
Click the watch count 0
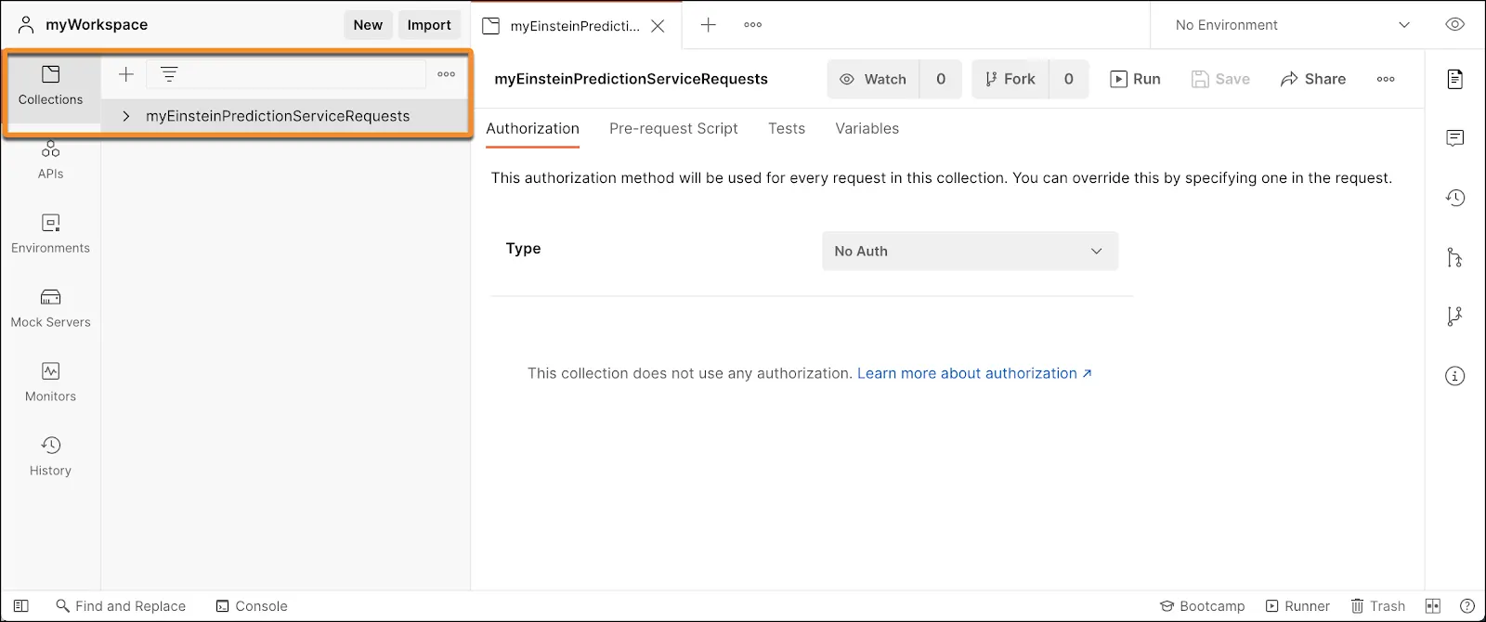pyautogui.click(x=941, y=79)
